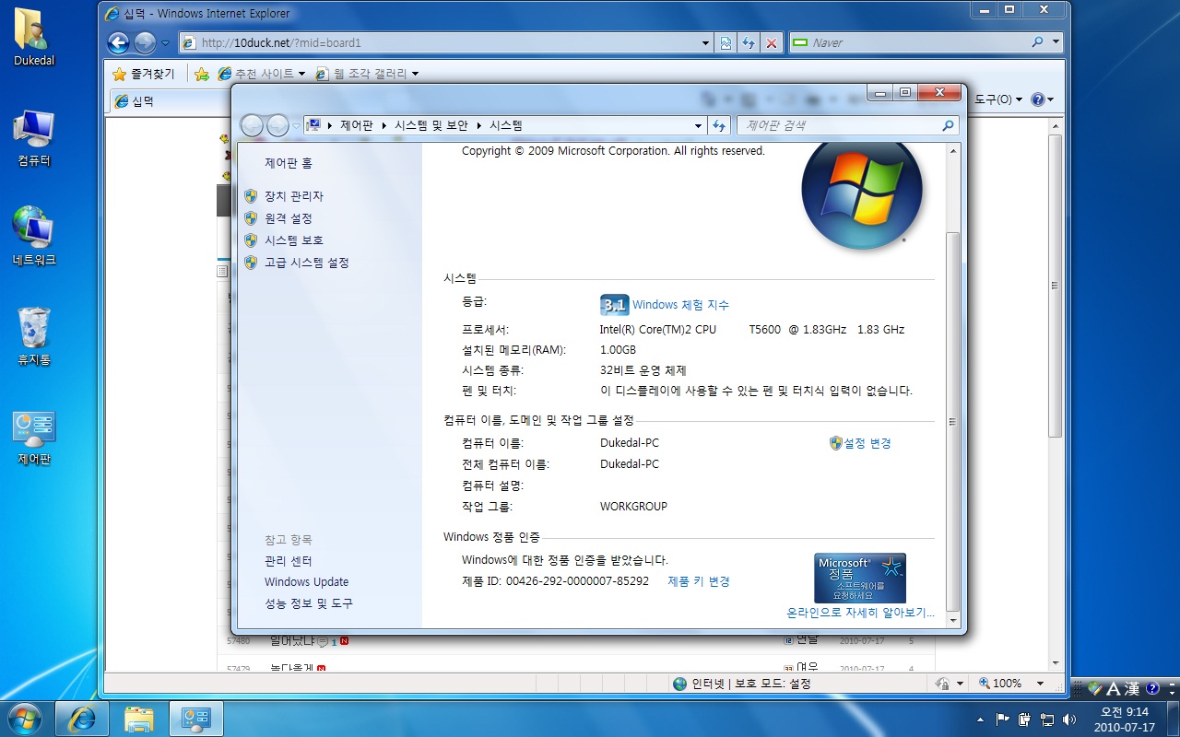
Task: Open the Windows 체험 지수 link
Action: 680,305
